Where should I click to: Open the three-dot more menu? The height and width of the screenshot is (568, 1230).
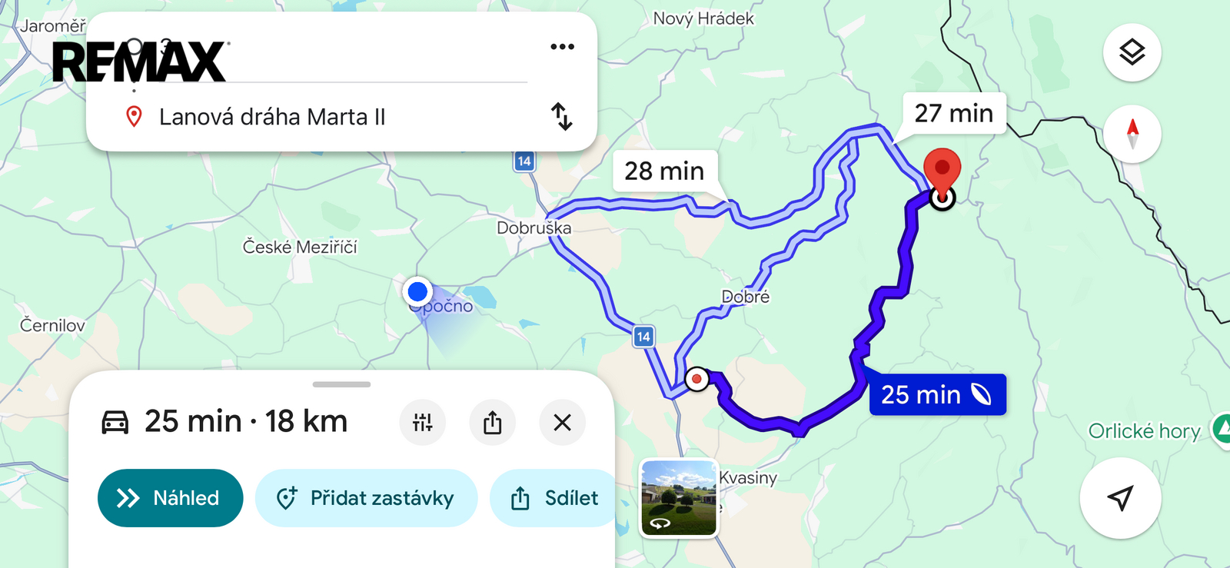[562, 47]
